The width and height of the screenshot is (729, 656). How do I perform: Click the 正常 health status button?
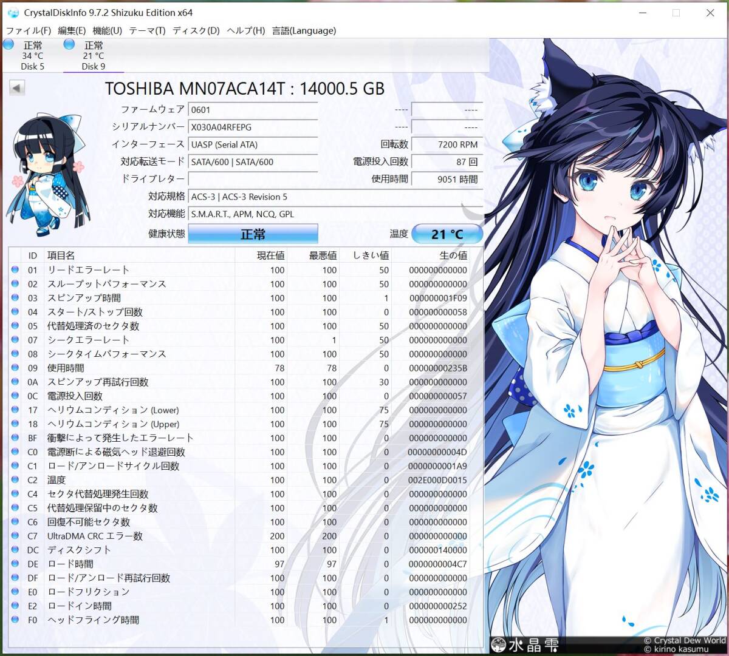[x=253, y=234]
